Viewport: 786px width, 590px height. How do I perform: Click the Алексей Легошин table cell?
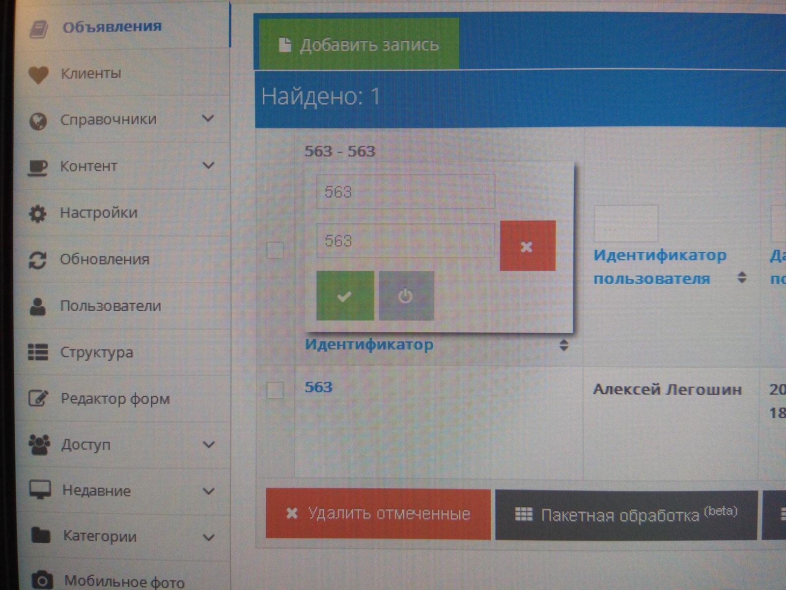pos(667,390)
